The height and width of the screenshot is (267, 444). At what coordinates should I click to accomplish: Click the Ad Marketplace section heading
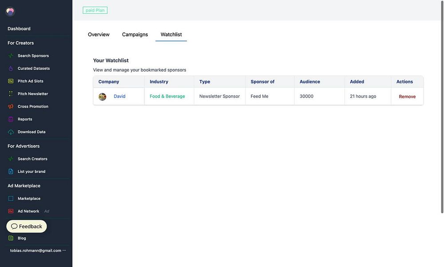(24, 186)
